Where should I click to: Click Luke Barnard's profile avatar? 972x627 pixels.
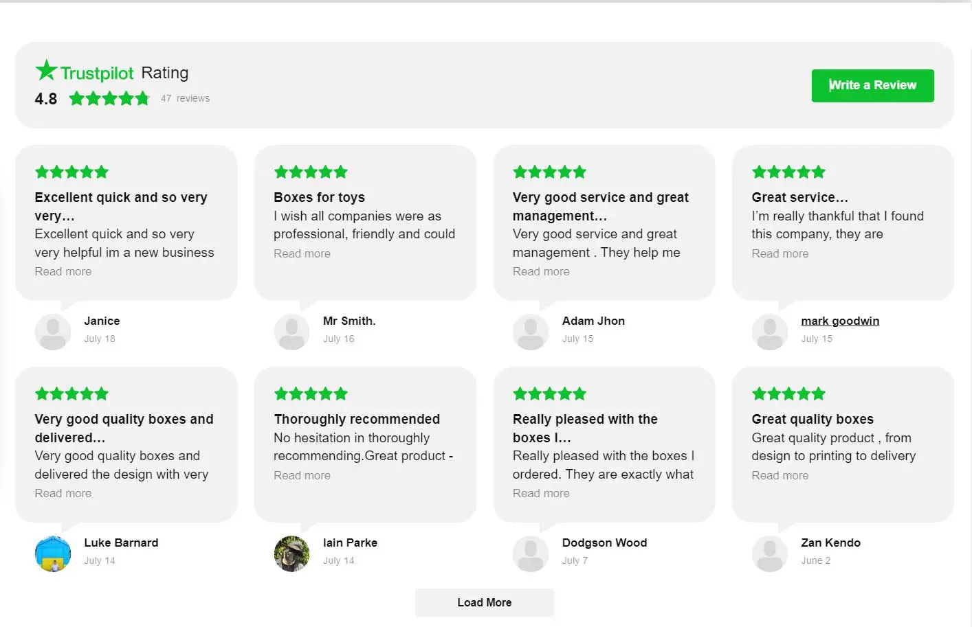coord(53,554)
